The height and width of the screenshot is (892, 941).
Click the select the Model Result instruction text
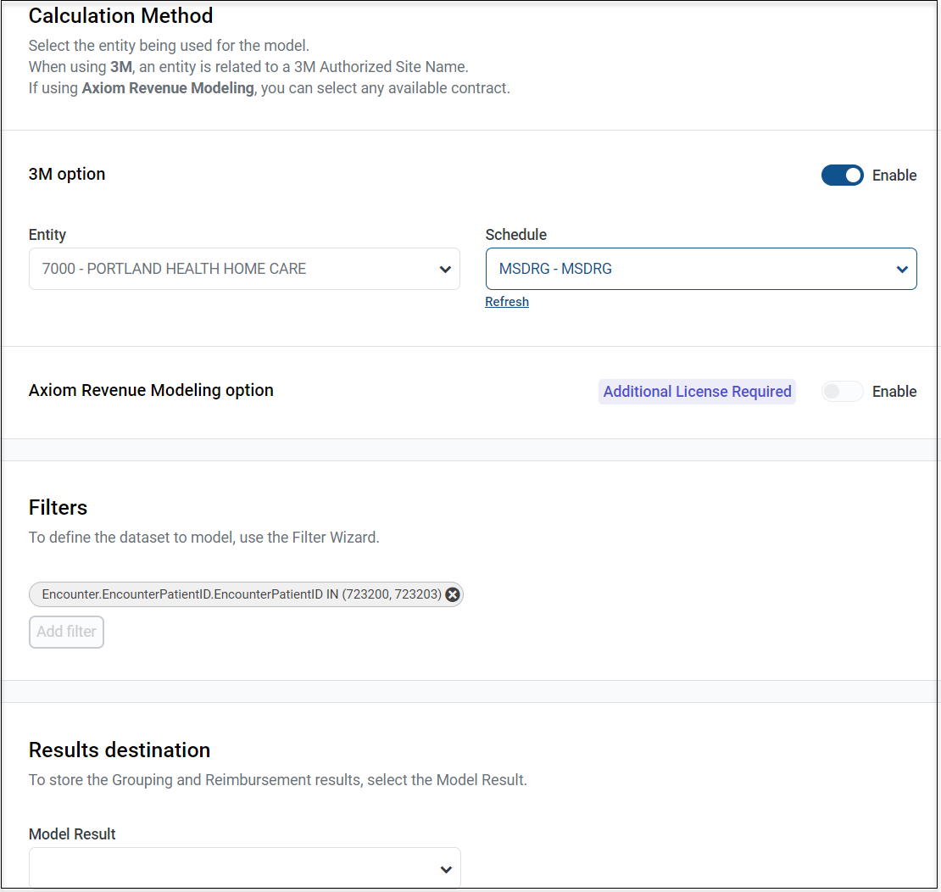(x=278, y=780)
